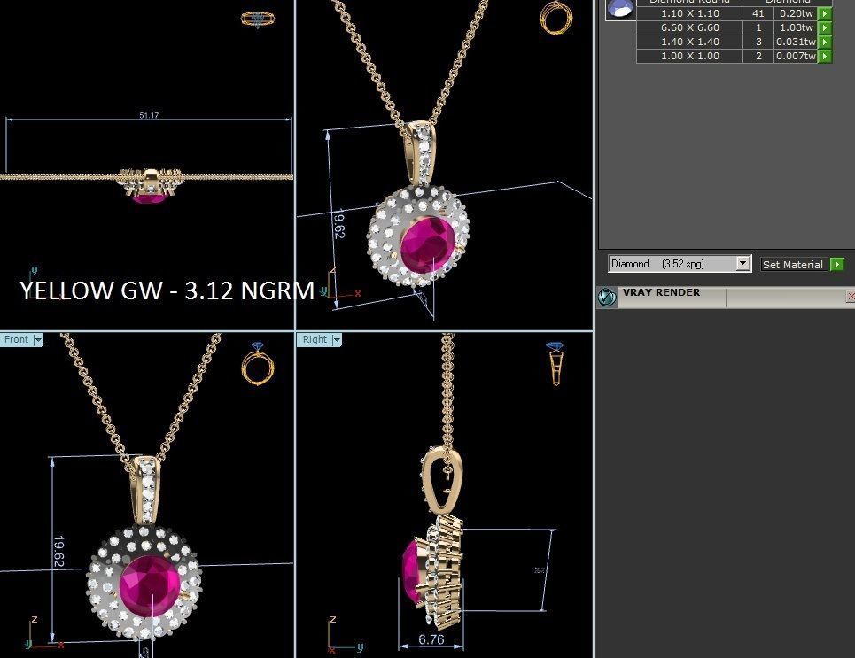855x658 pixels.
Task: Click the green arrow next to Set Material
Action: click(837, 265)
